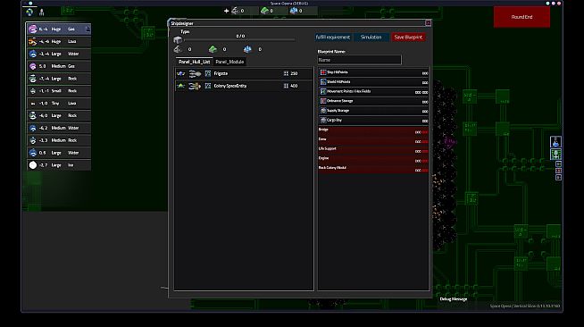Open the ship icon beside the globe
Image resolution: width=584 pixels, height=327 pixels.
pyautogui.click(x=42, y=13)
